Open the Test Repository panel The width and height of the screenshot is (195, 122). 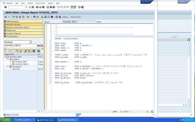[23, 36]
